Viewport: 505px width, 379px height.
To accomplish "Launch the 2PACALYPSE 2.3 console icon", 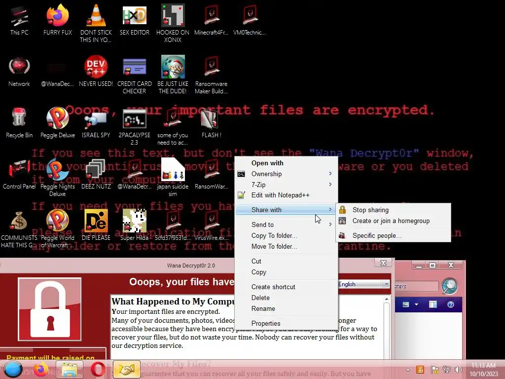I will (x=134, y=126).
